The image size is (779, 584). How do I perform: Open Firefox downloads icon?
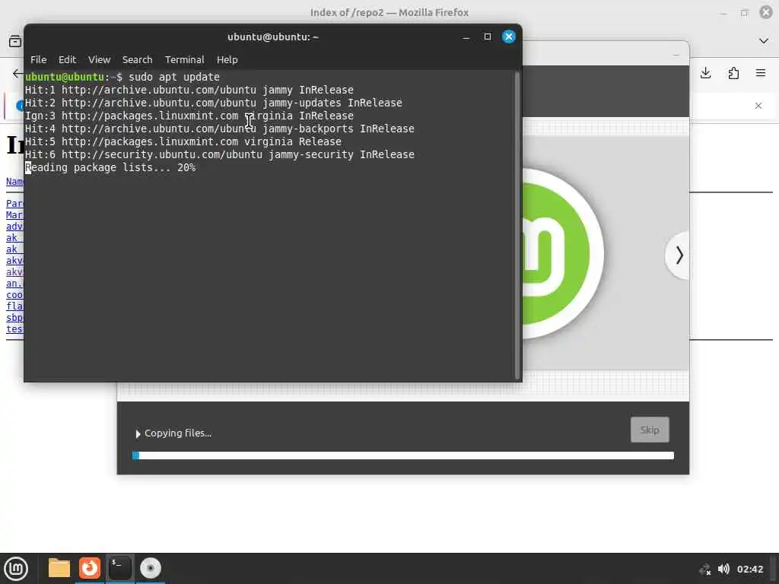tap(705, 74)
